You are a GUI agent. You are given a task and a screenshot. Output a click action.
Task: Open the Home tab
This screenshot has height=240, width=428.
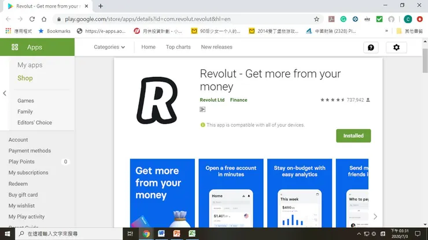pyautogui.click(x=148, y=47)
